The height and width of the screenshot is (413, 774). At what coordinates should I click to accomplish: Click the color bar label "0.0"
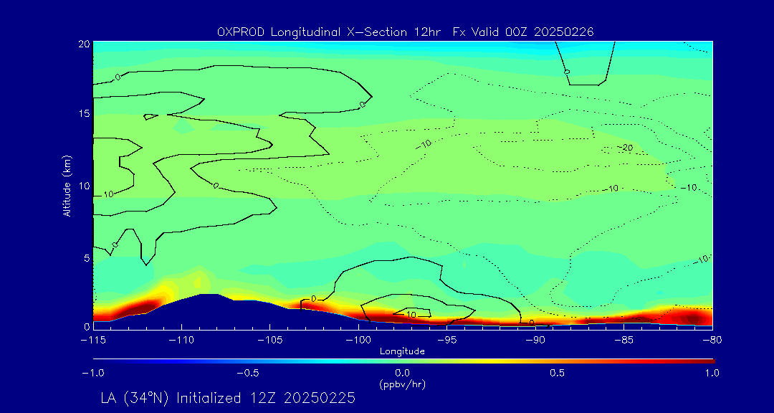pyautogui.click(x=403, y=373)
